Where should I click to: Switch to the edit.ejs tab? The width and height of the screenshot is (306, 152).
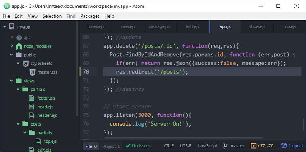[193, 27]
